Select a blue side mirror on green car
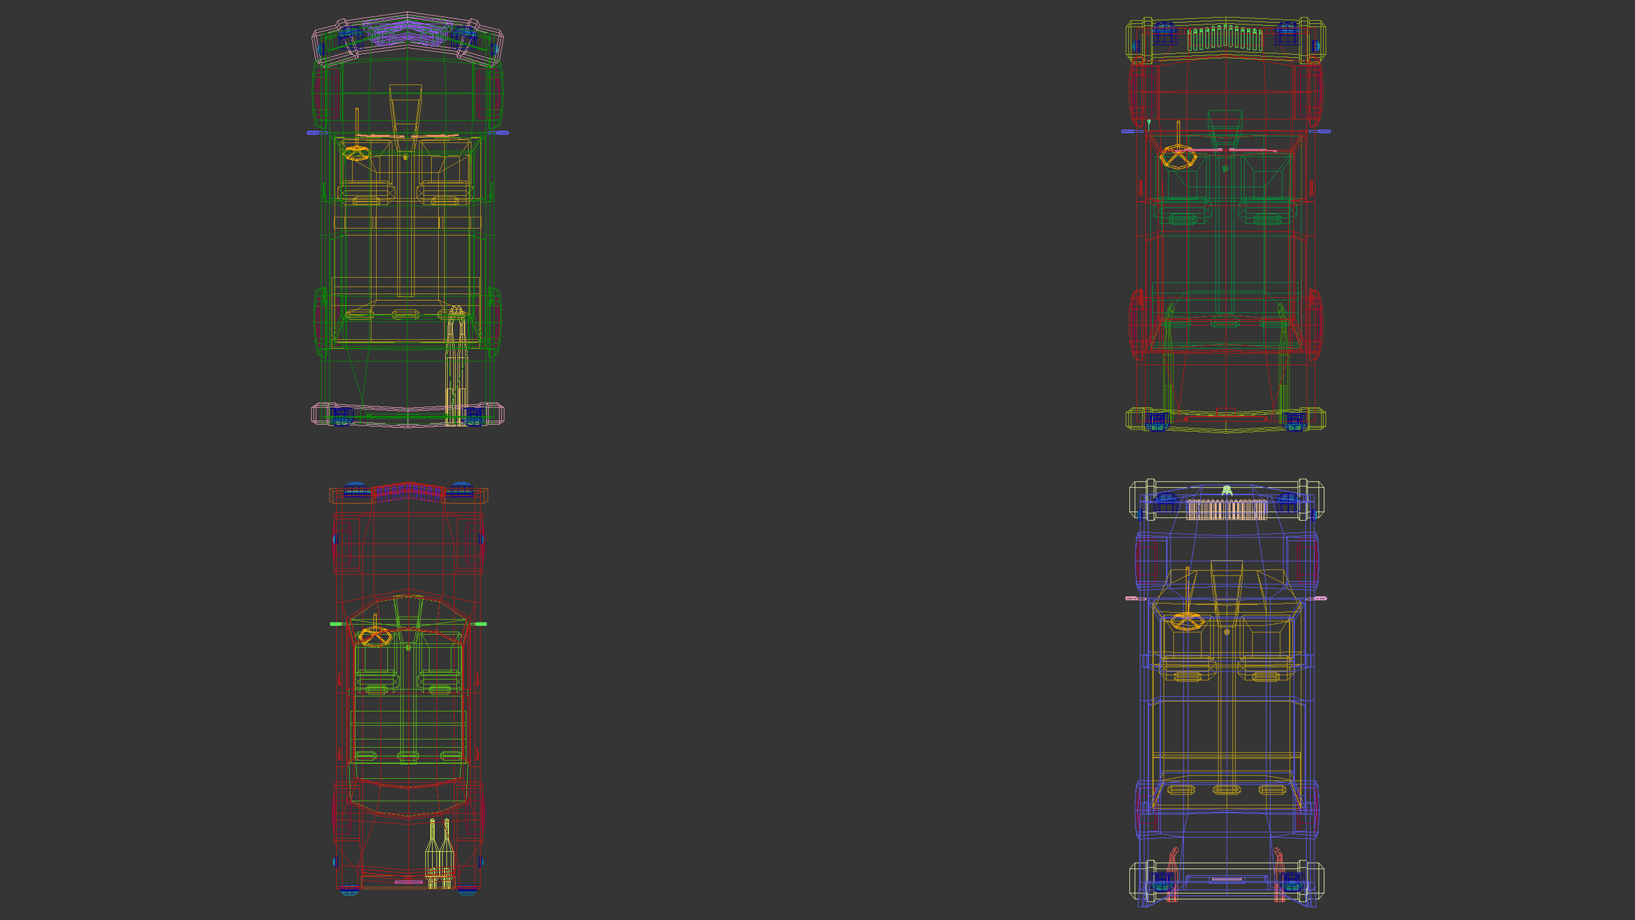Screen dimensions: 1635x920 click(x=312, y=133)
